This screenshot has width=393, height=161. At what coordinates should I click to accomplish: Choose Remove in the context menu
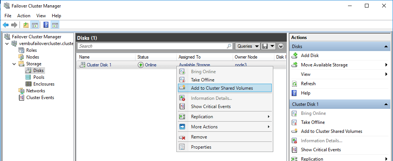pyautogui.click(x=225, y=137)
